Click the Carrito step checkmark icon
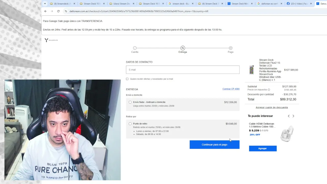Viewport: 327px width, 184px height. click(135, 48)
